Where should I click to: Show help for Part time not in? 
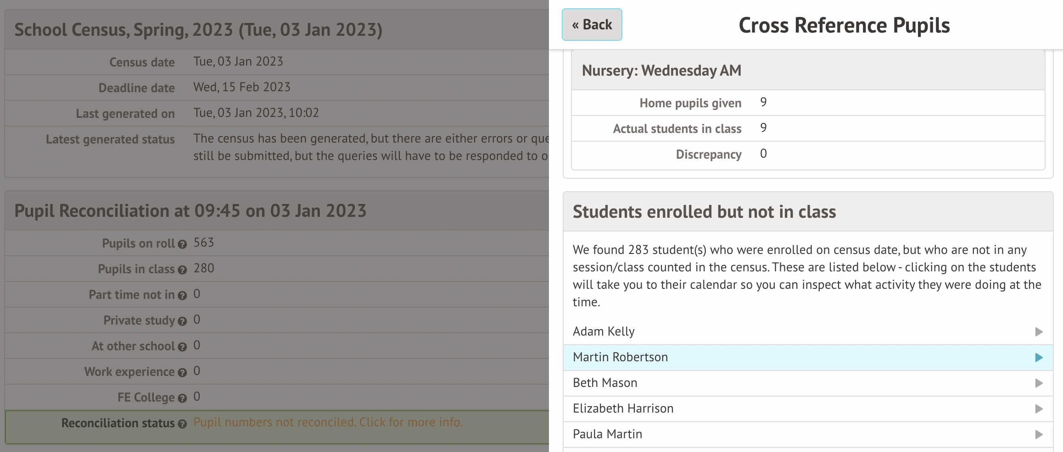[182, 296]
